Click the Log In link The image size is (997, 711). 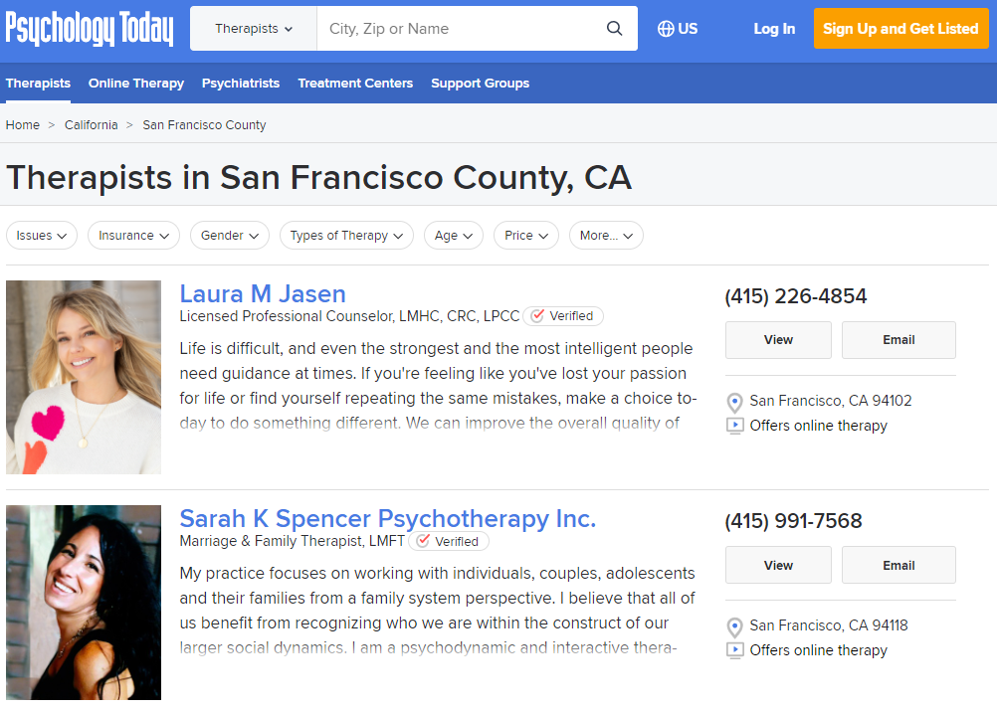point(774,29)
